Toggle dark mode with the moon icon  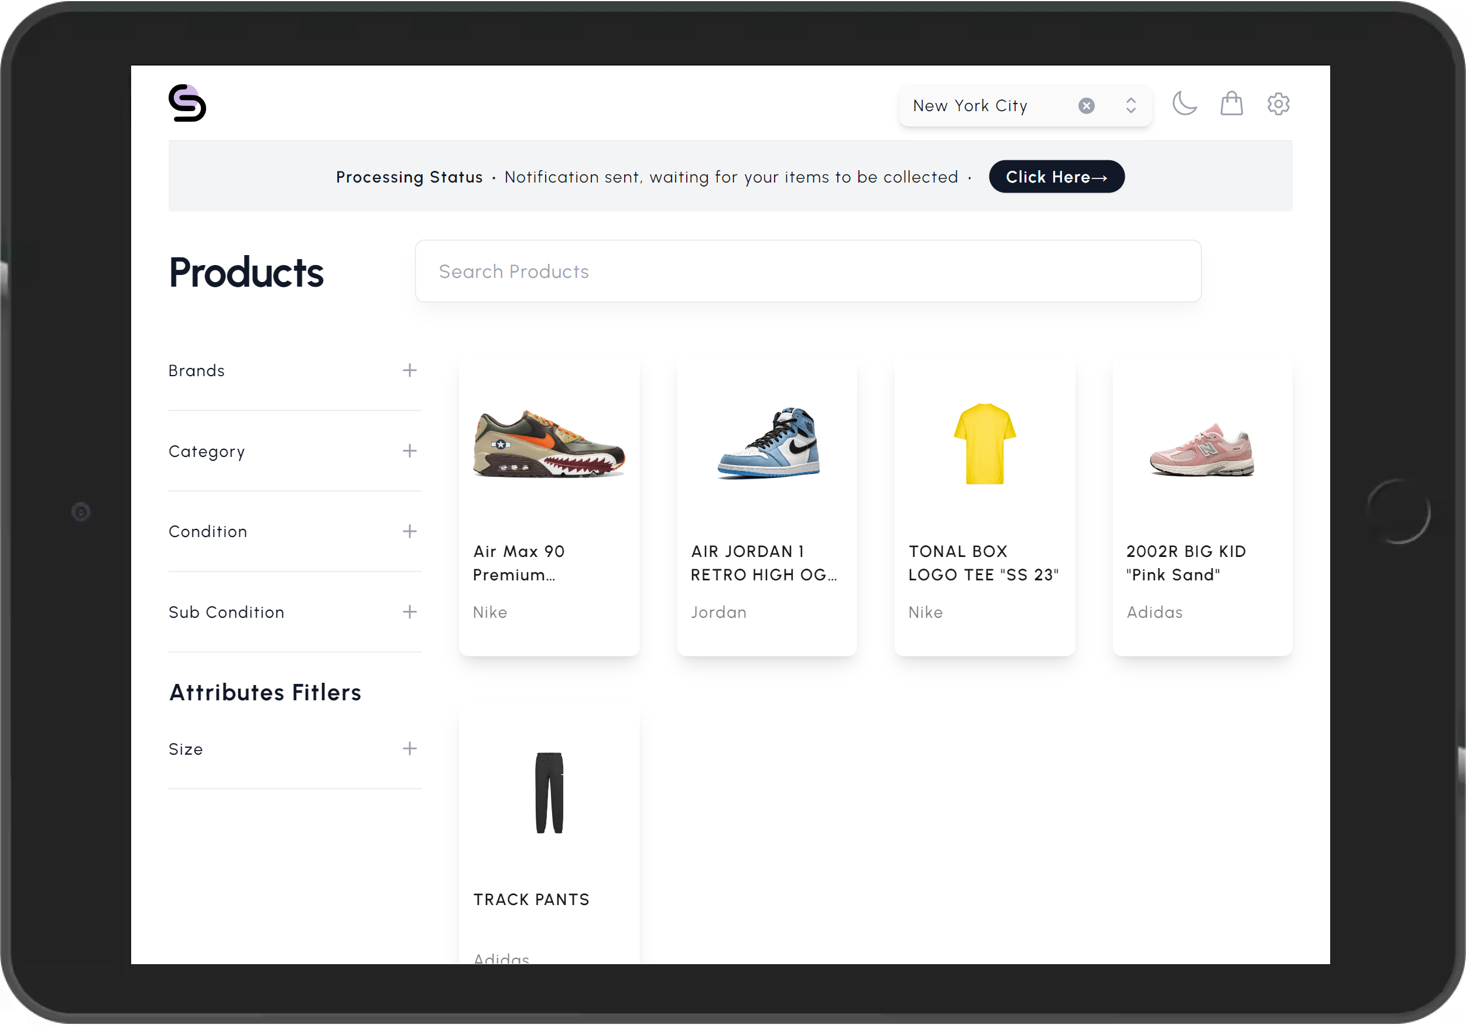click(1185, 104)
